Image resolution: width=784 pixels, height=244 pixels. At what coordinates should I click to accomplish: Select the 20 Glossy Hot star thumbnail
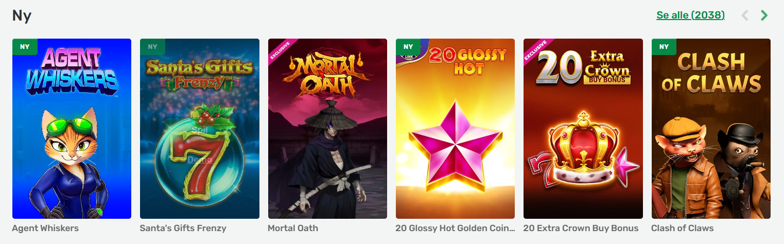455,129
